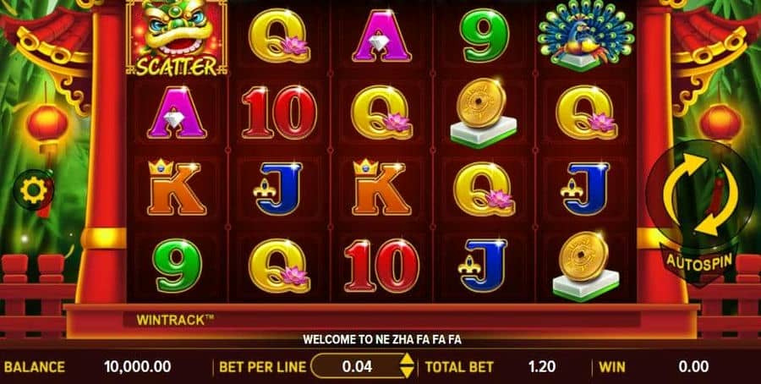This screenshot has height=384, width=761.
Task: Click the red 10 in second reel
Action: click(279, 112)
